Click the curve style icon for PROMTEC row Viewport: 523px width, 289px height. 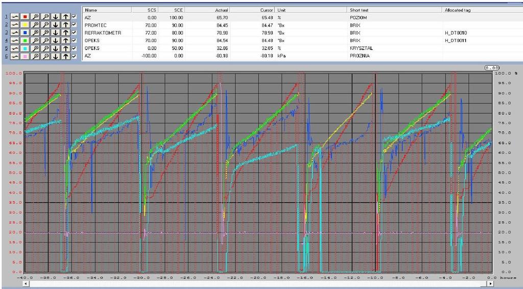pos(15,25)
